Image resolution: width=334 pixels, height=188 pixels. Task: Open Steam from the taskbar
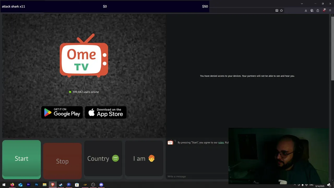[x=61, y=185]
